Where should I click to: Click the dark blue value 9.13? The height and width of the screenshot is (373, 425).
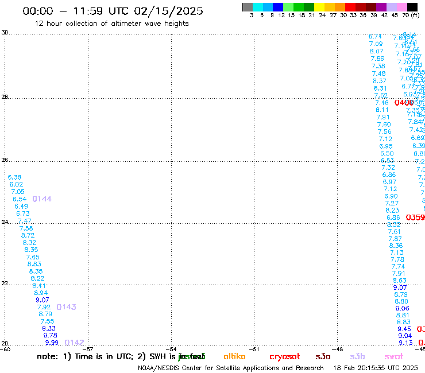[x=405, y=343]
